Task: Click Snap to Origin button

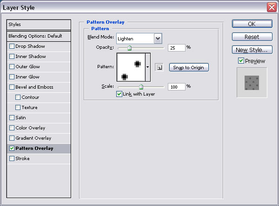Action: tap(189, 67)
